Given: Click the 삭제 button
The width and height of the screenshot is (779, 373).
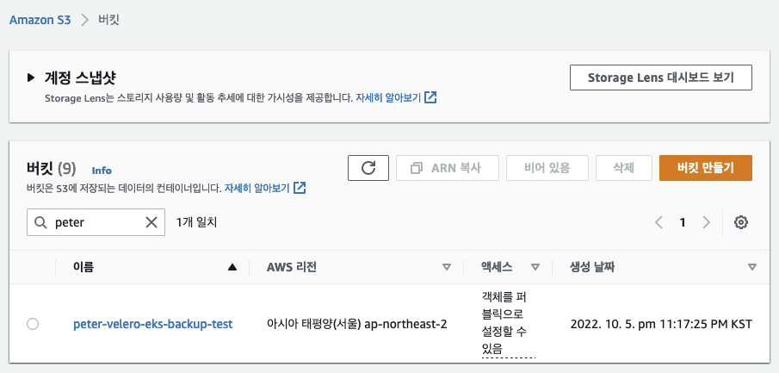Looking at the screenshot, I should [x=624, y=168].
